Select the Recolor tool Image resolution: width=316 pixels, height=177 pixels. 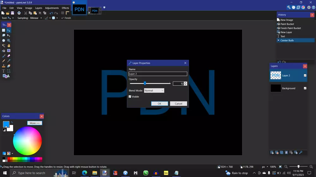click(x=9, y=66)
